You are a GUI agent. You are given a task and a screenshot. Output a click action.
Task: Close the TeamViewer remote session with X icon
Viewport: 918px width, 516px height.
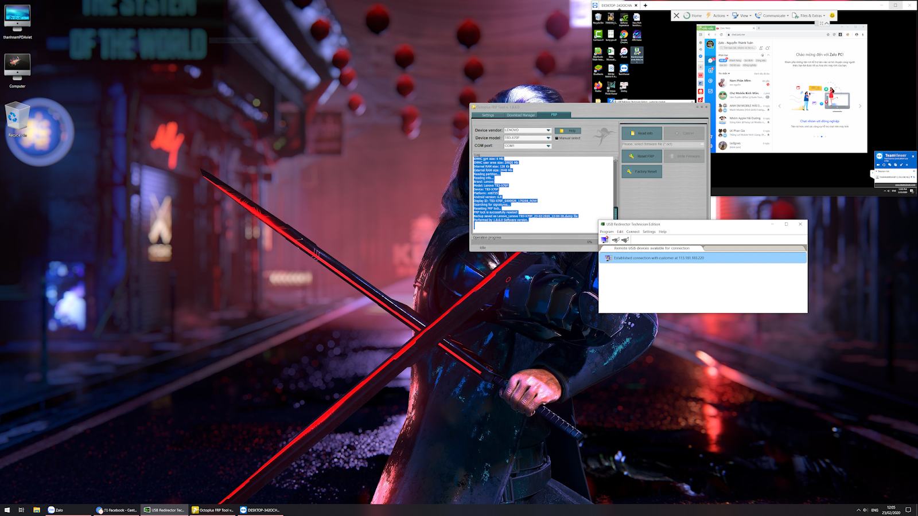[x=676, y=15]
